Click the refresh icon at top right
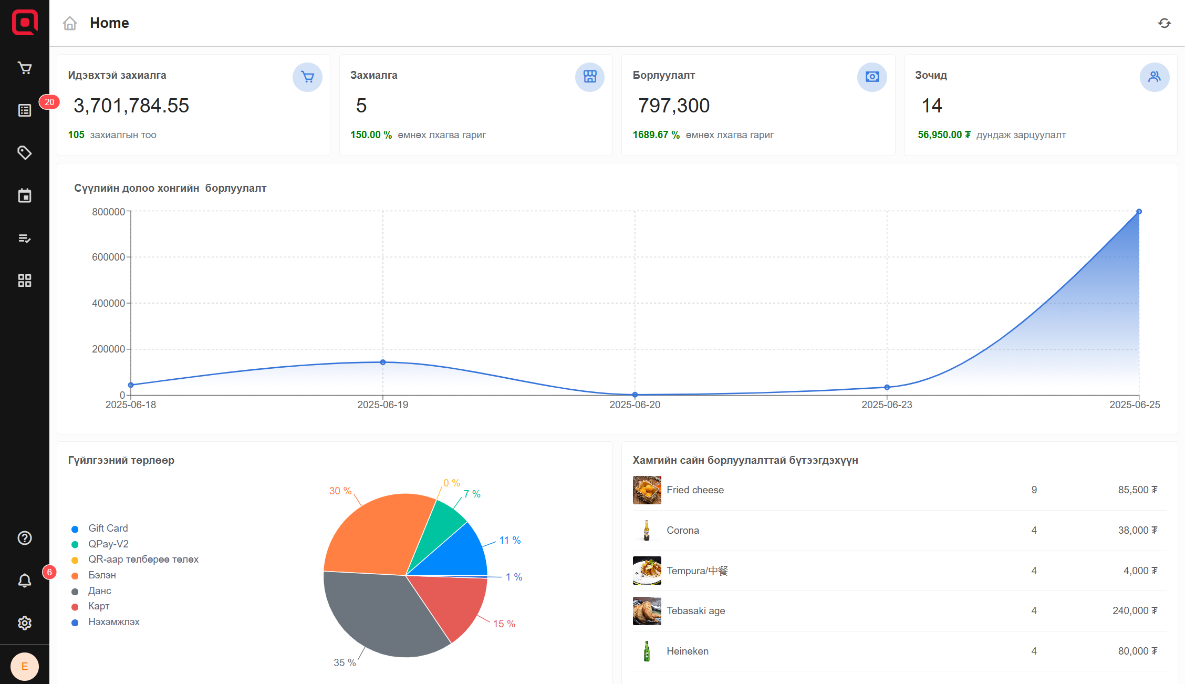 [1165, 23]
